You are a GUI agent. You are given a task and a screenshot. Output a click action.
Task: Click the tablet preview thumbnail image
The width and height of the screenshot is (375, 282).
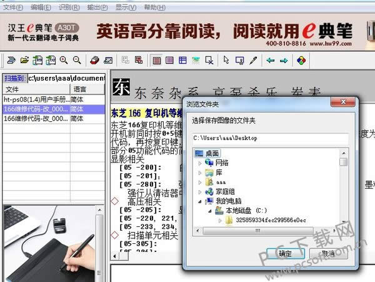click(x=49, y=243)
